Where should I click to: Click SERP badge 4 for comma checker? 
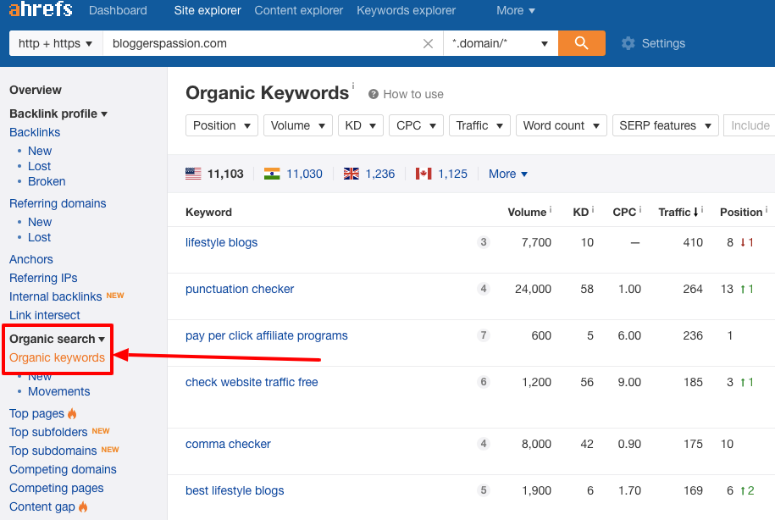[484, 444]
